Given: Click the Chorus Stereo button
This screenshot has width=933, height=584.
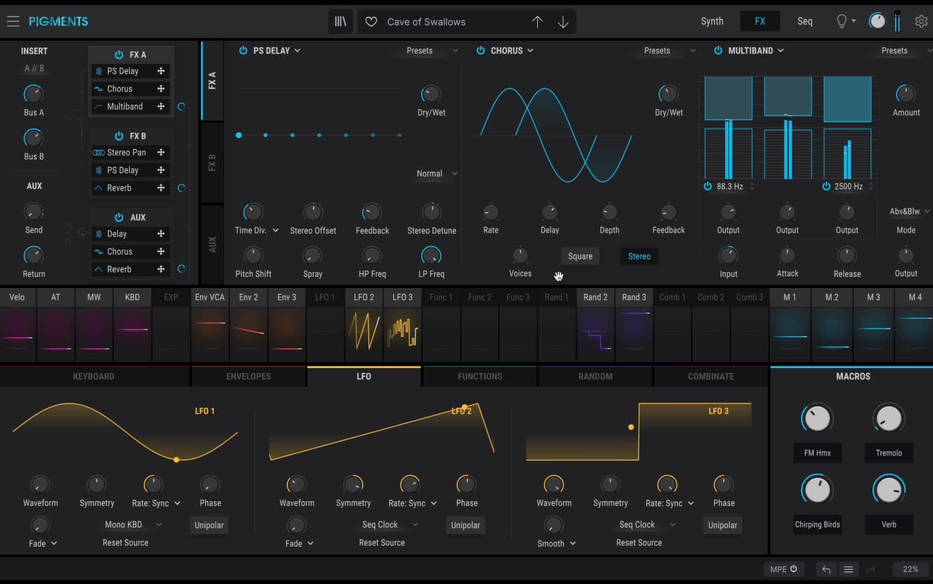Looking at the screenshot, I should [x=639, y=256].
